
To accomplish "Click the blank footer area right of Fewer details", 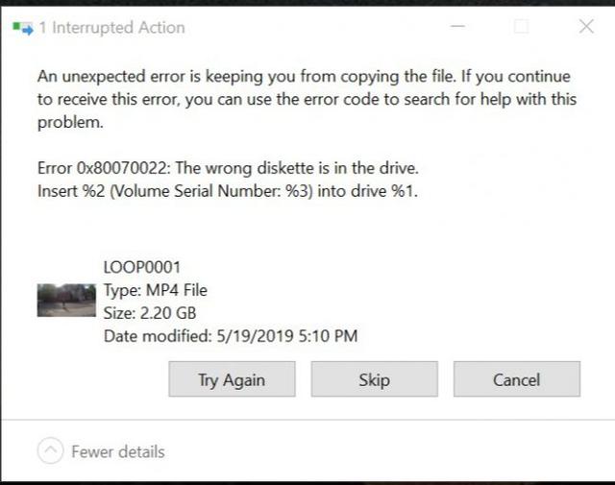I will tap(384, 451).
